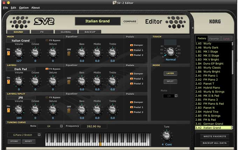Click the COMPARE button
The image size is (238, 150).
pos(130,21)
